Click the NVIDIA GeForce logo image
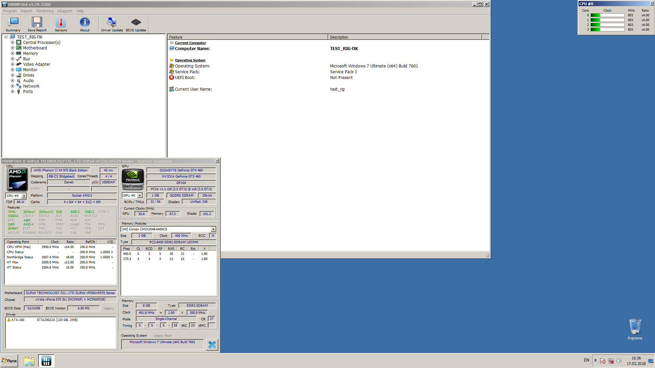This screenshot has height=368, width=655. [x=133, y=180]
